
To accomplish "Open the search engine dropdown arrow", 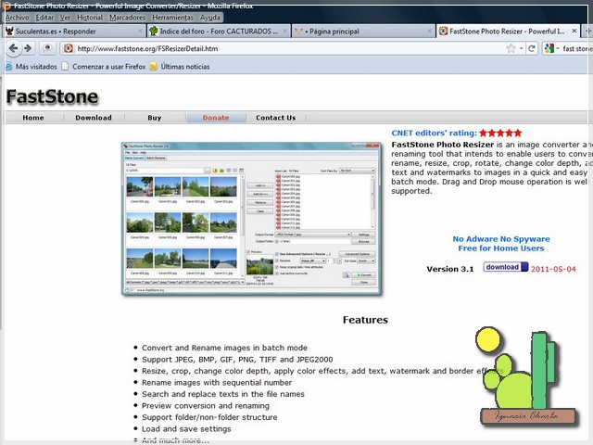I will tap(558, 48).
